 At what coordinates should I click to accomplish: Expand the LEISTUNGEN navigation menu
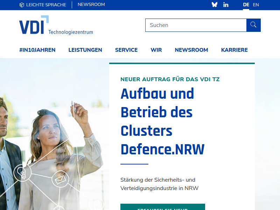click(85, 50)
